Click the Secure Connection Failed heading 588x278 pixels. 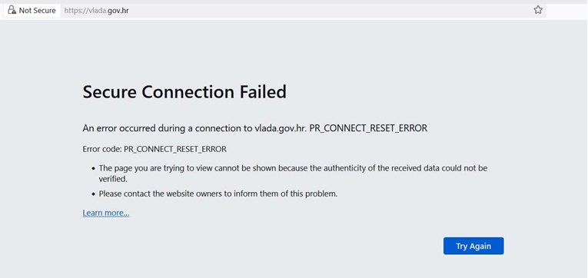(x=184, y=92)
